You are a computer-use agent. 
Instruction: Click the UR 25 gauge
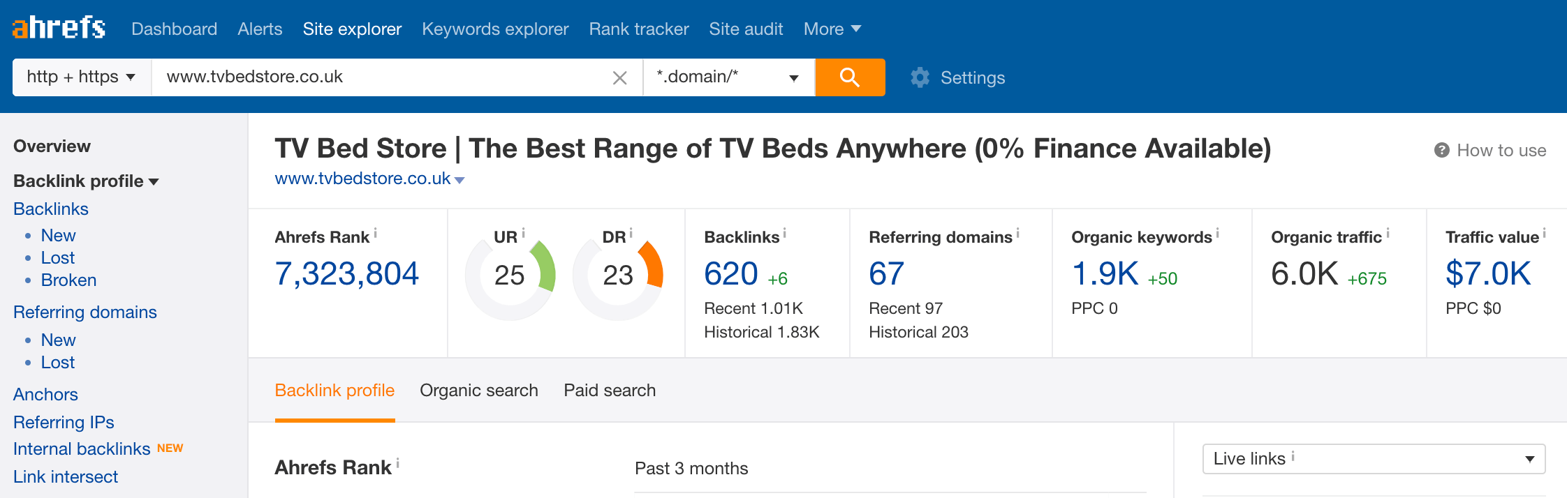(x=510, y=276)
